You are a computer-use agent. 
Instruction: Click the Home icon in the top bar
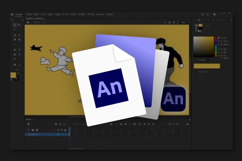point(12,15)
